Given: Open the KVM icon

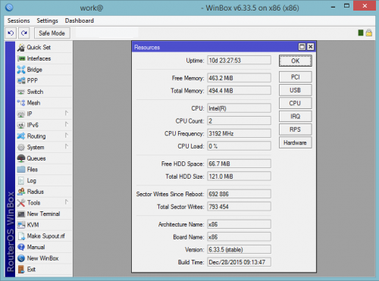Looking at the screenshot, I should tap(21, 225).
